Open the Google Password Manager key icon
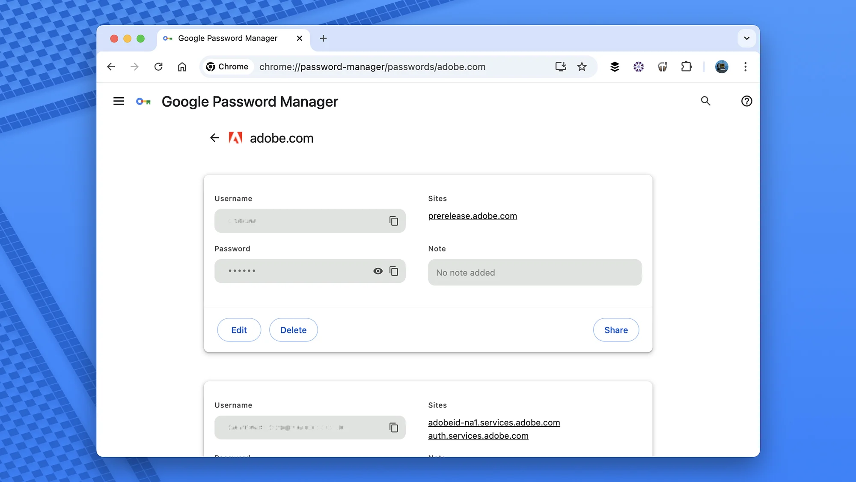 click(x=143, y=101)
